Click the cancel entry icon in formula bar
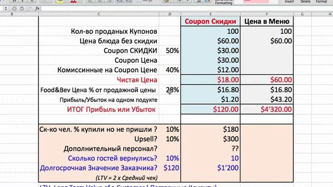The image size is (333, 187). pos(14,8)
